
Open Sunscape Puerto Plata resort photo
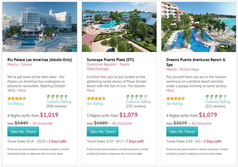[119, 27]
